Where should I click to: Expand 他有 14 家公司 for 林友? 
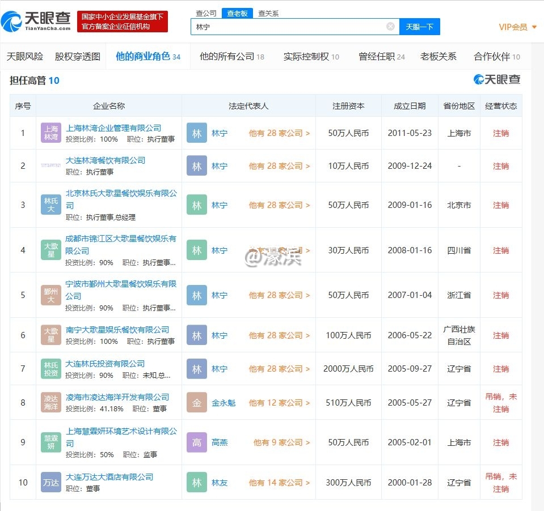279,483
